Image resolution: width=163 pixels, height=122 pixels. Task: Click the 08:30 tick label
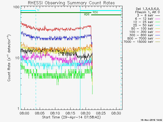tap(116, 113)
